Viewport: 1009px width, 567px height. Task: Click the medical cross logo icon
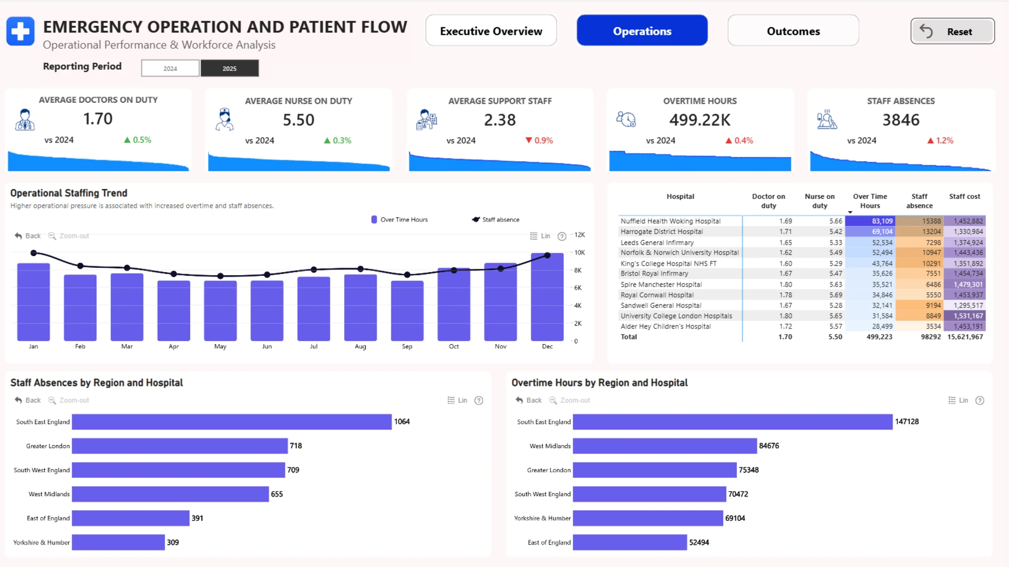coord(20,31)
